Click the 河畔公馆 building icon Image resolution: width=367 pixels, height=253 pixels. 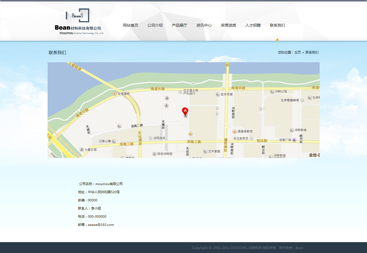[x=272, y=92]
